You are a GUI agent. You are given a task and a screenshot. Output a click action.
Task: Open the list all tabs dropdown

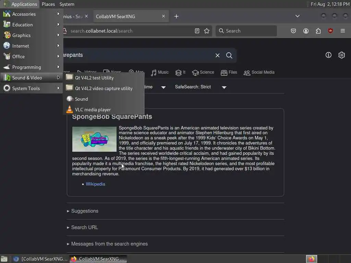[x=297, y=16]
